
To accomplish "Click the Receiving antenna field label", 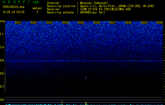I will coord(60,12).
